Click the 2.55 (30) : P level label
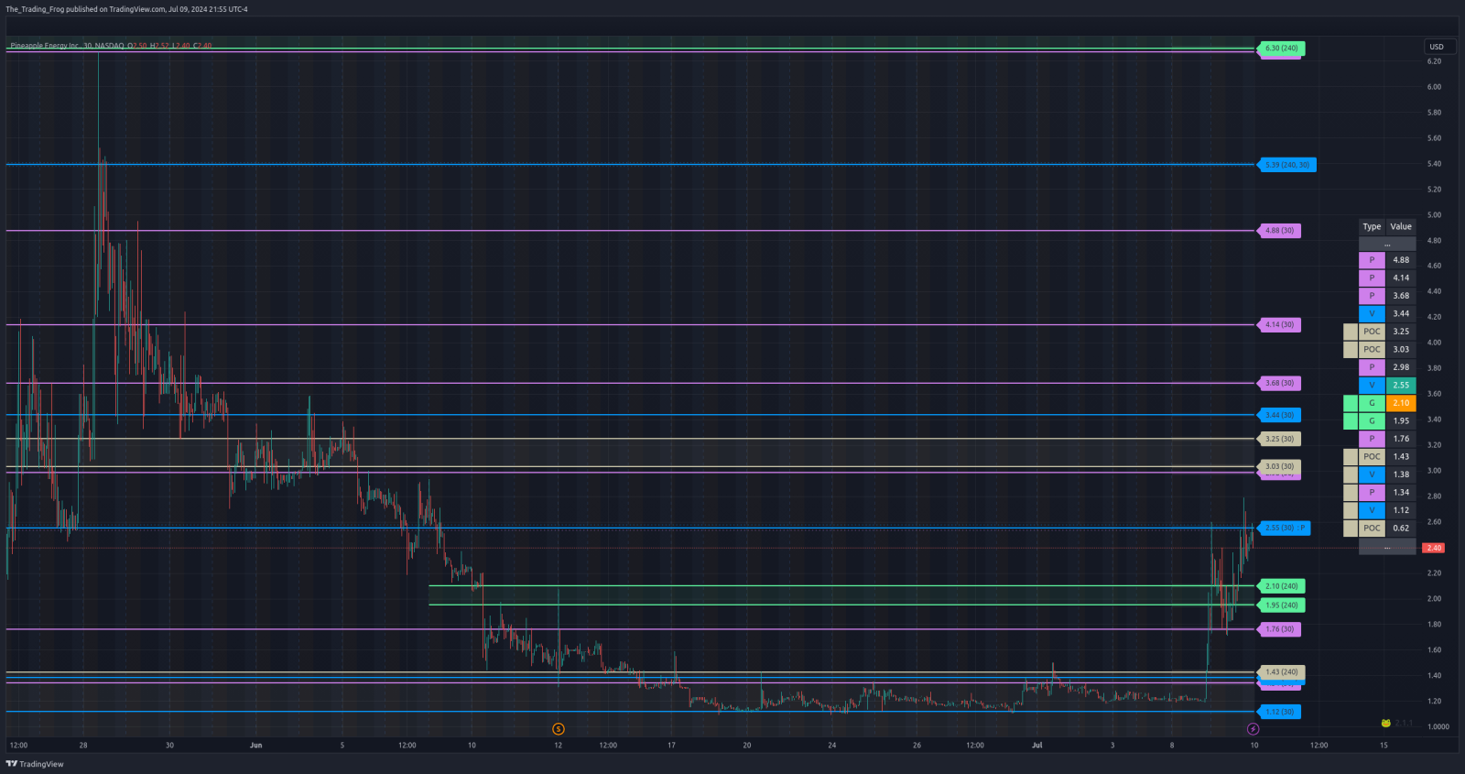This screenshot has height=774, width=1465. 1285,529
